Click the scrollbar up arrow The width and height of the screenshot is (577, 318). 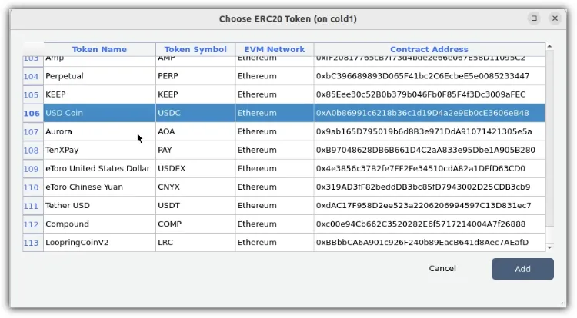(549, 46)
